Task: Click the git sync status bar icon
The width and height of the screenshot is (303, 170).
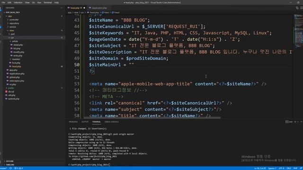Action: [x=10, y=168]
